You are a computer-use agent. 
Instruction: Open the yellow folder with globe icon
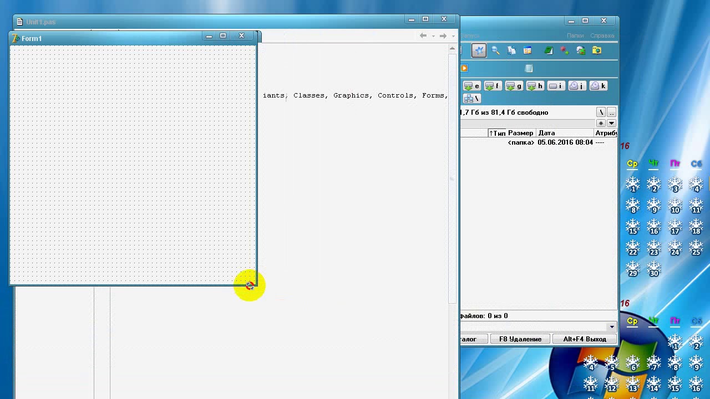click(597, 50)
